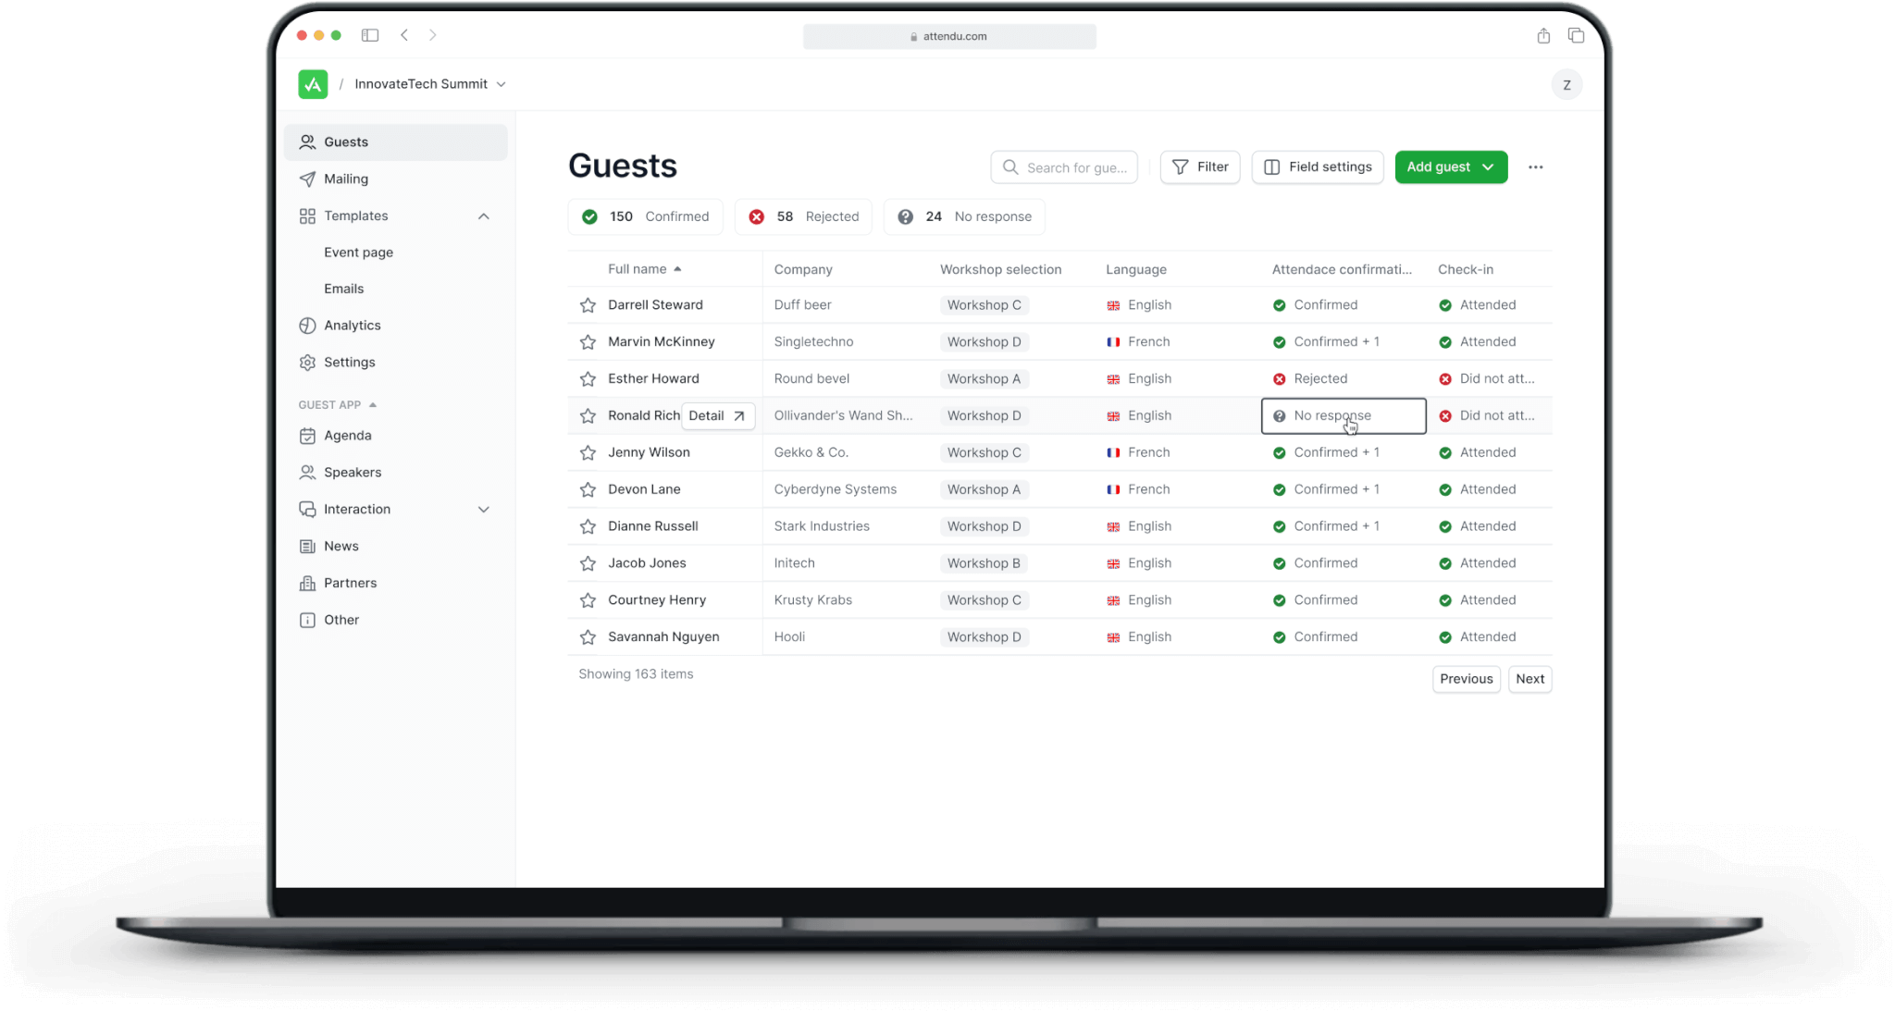Screen dimensions: 1895x1011
Task: Open Analytics in the sidebar
Action: pos(396,326)
